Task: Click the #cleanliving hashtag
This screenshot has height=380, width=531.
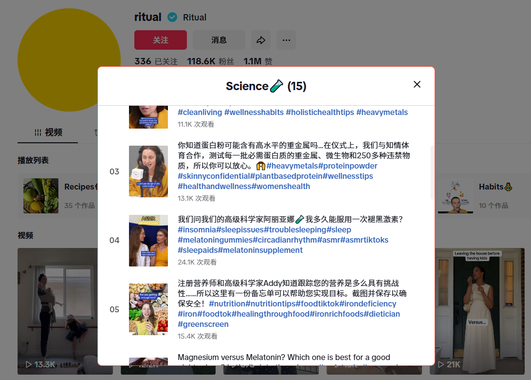Action: pyautogui.click(x=200, y=112)
